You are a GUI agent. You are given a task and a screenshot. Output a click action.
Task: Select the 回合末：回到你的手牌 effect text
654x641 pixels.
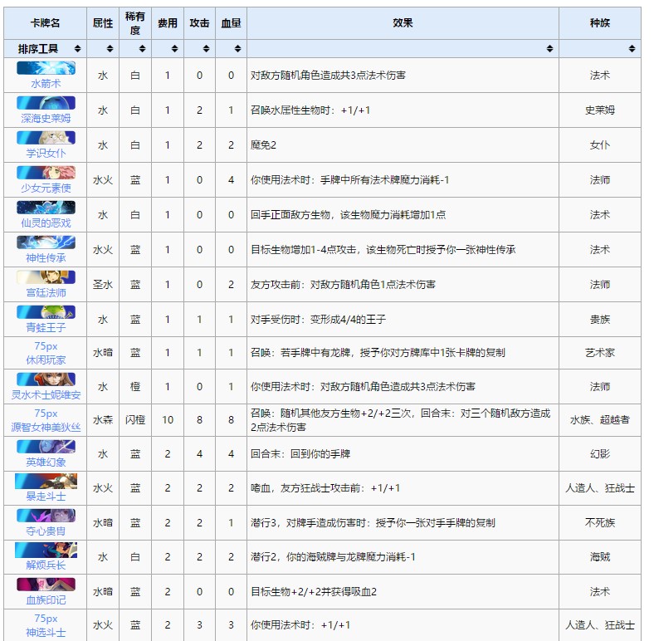(x=300, y=454)
